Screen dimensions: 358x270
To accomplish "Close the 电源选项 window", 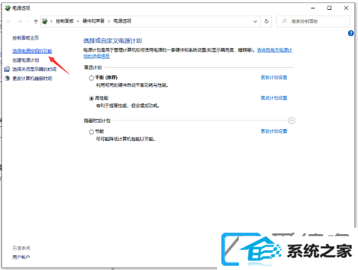I will click(346, 8).
